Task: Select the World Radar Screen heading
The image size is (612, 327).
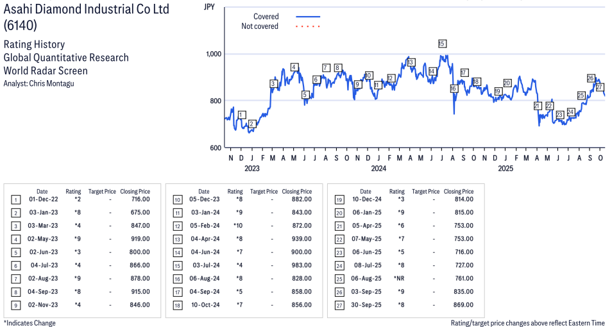Action: [46, 71]
